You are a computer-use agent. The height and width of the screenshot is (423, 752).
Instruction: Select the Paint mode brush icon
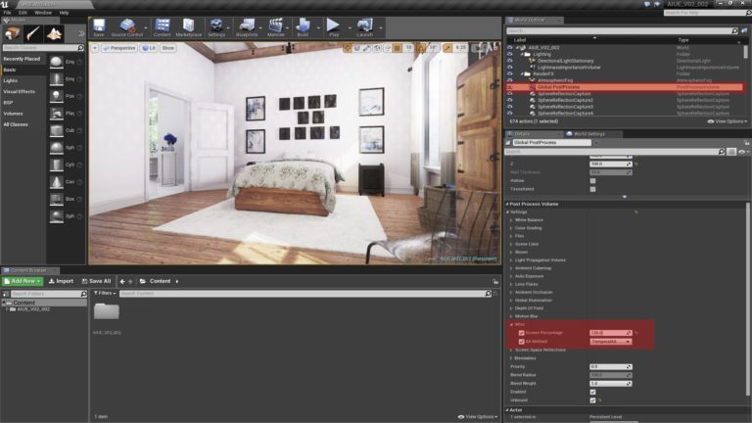33,33
